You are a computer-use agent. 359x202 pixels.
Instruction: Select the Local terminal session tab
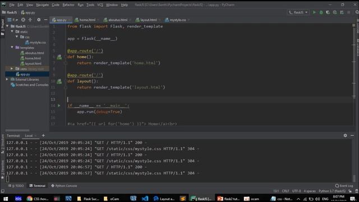pos(29,136)
